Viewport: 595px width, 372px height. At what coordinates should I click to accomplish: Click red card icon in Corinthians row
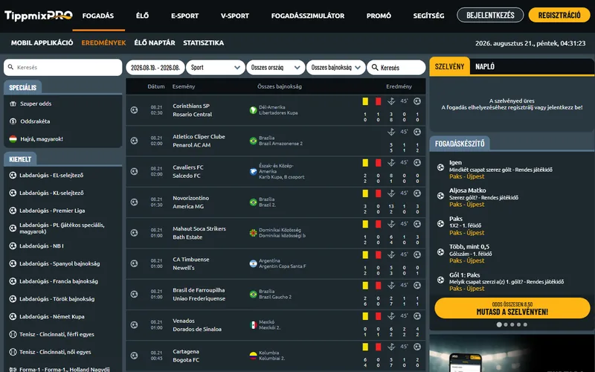click(379, 101)
